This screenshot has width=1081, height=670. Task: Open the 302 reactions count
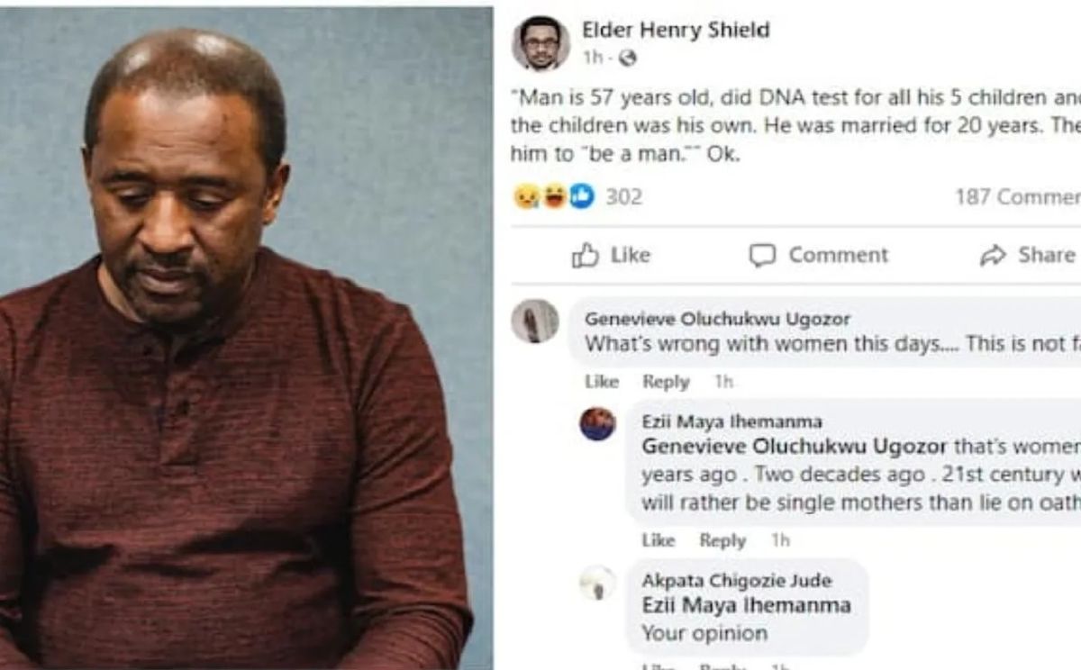623,196
